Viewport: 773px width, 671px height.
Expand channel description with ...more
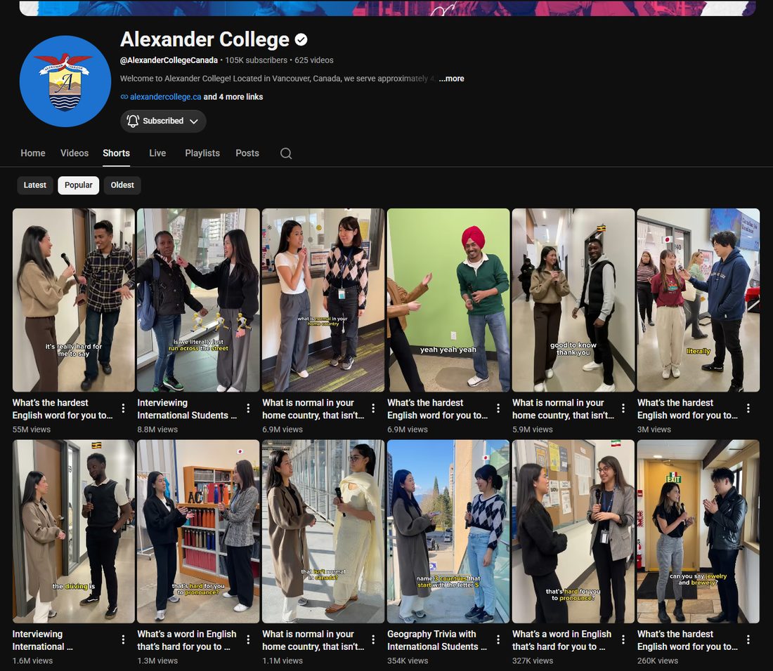[452, 79]
